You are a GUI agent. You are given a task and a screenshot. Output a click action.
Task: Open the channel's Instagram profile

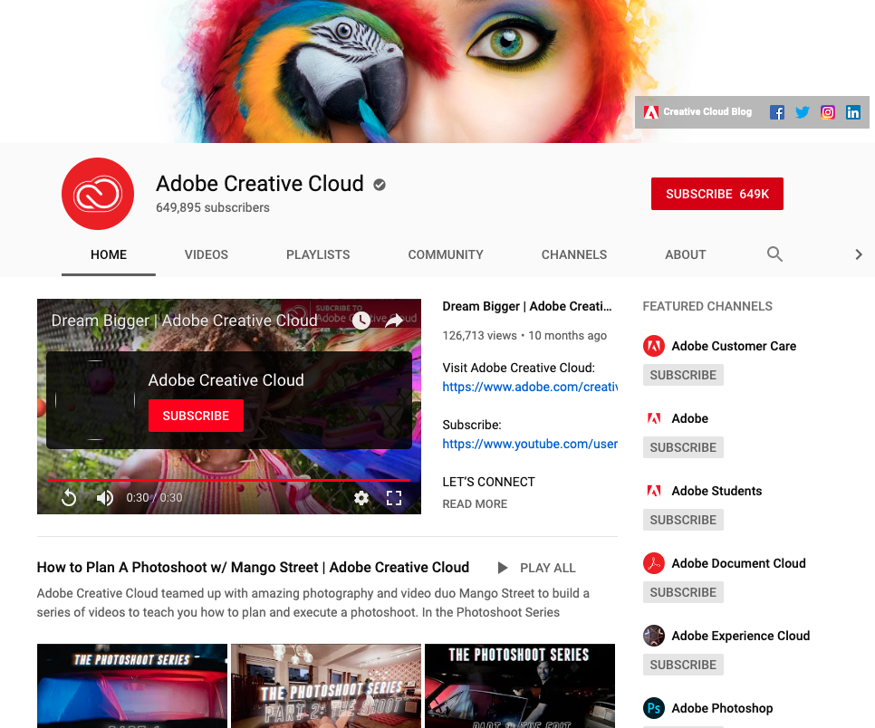827,111
